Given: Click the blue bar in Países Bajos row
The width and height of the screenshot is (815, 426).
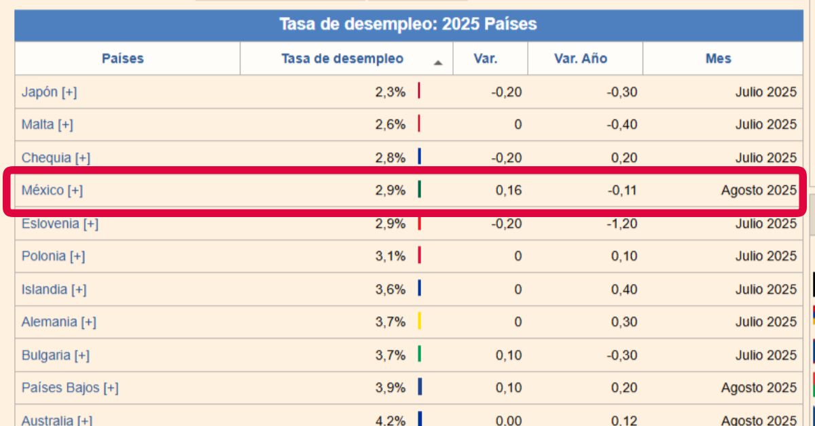Looking at the screenshot, I should coord(419,387).
